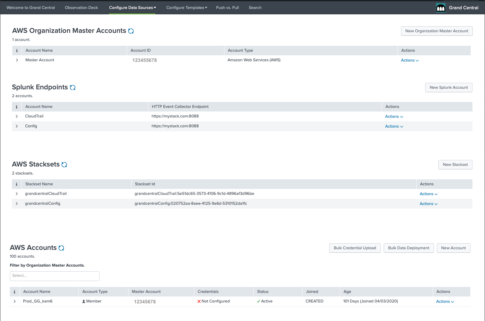Screen dimensions: 485x321
Task: Open the Configure Templates menu
Action: pyautogui.click(x=187, y=8)
